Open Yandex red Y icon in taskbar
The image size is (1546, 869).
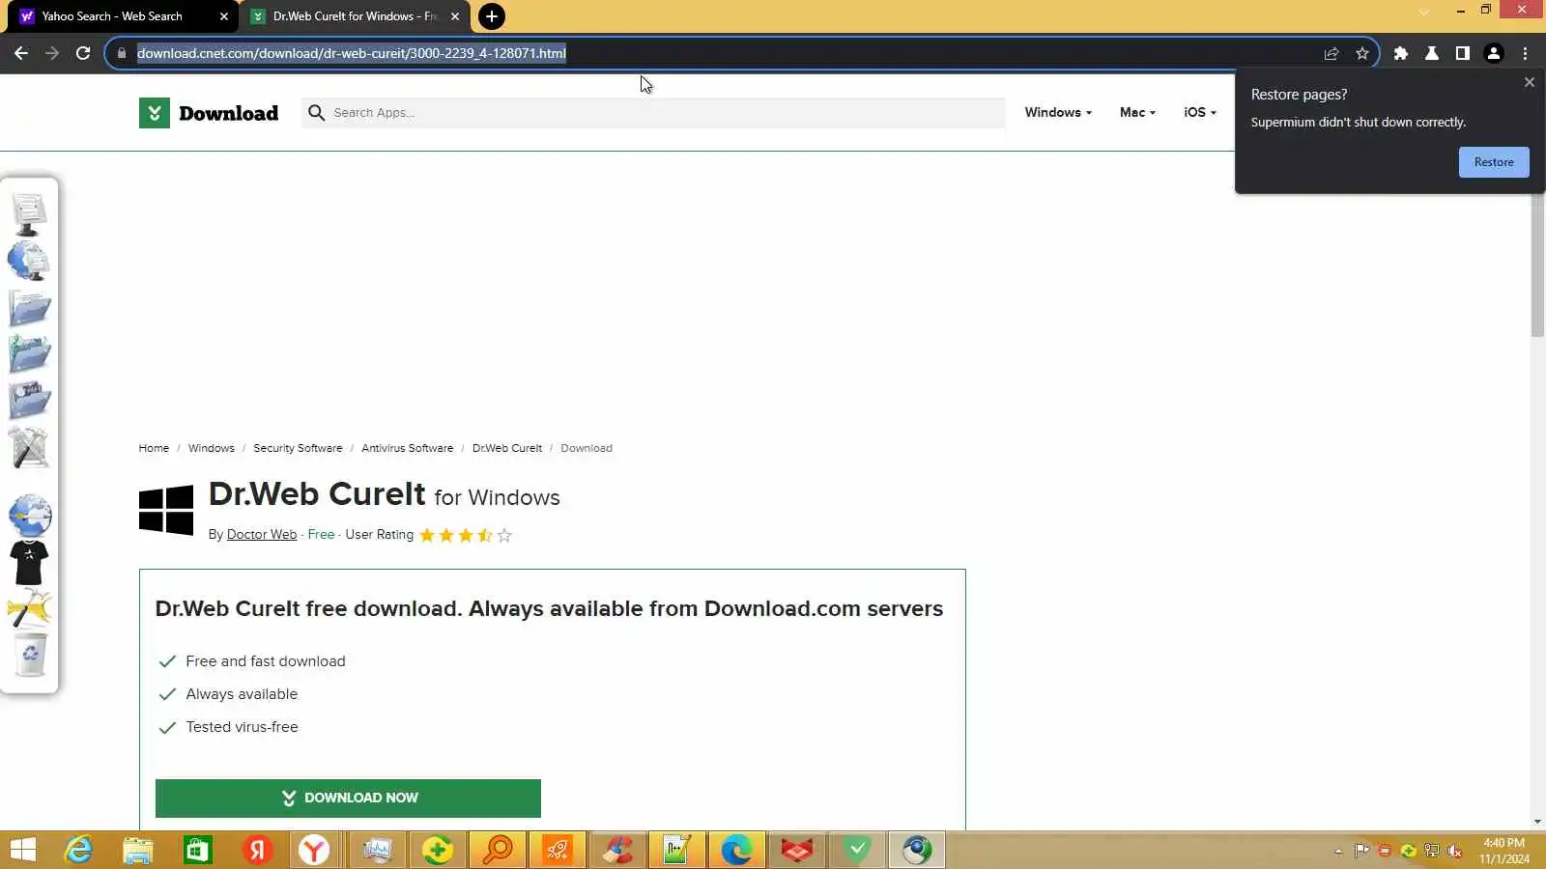pyautogui.click(x=257, y=850)
